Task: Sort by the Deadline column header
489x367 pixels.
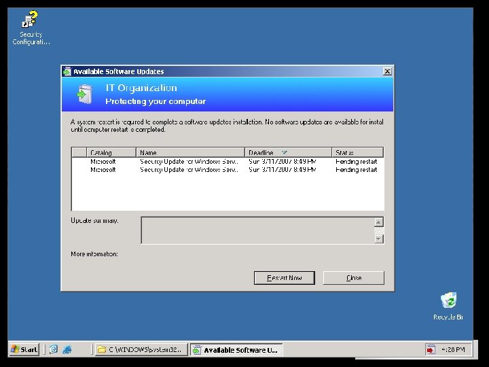Action: point(288,153)
